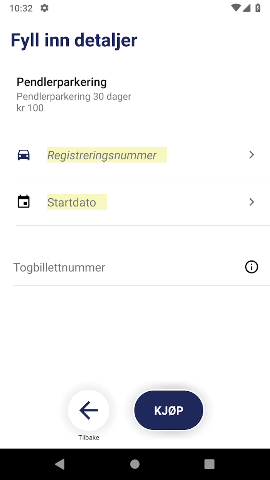Image resolution: width=270 pixels, height=480 pixels.
Task: Tap the Wi-Fi status icon
Action: click(236, 8)
